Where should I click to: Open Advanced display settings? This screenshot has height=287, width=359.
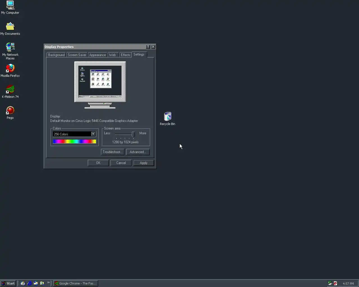138,152
